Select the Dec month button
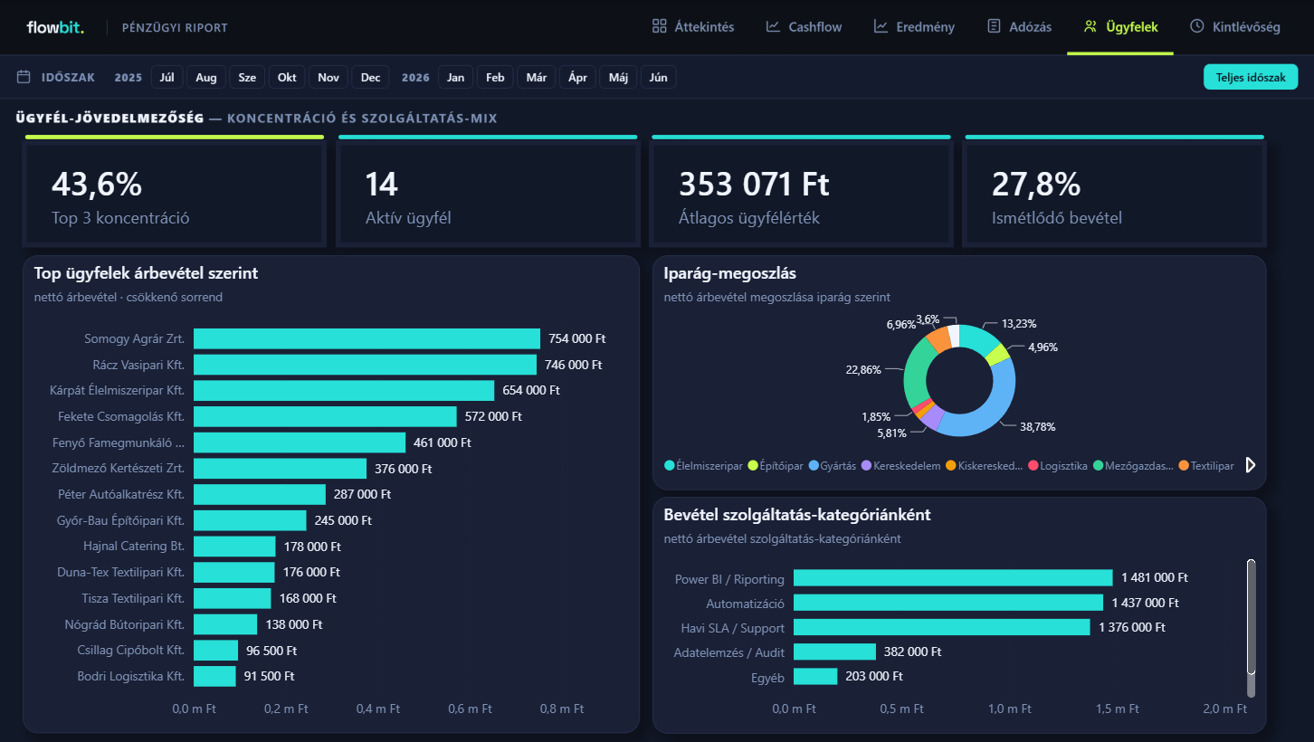The height and width of the screenshot is (742, 1314). coord(371,77)
